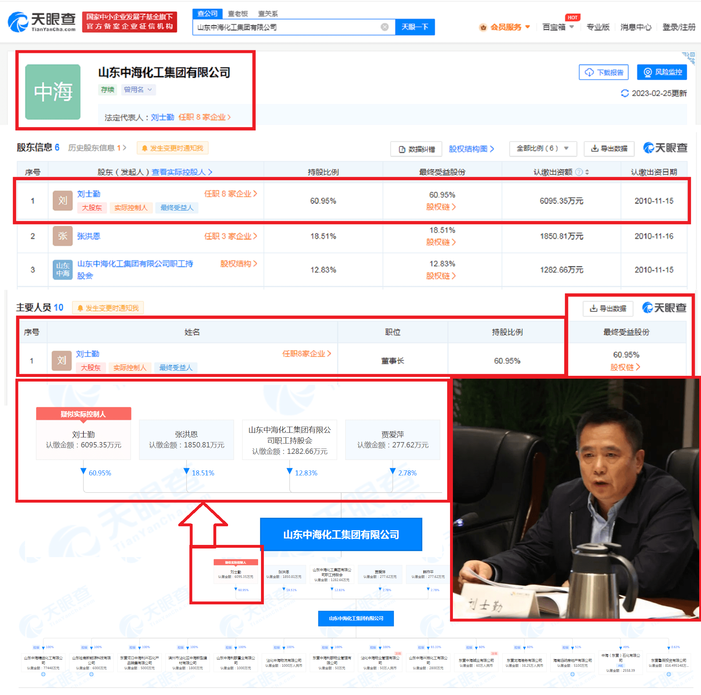Open 股权链 in 主要人员 最终受益股份 column
This screenshot has width=701, height=695.
625,367
